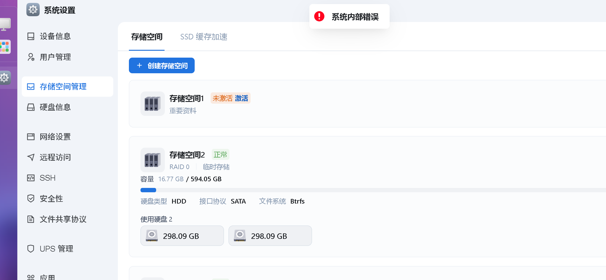This screenshot has width=606, height=280.
Task: Click the User Management (用户管理) person icon
Action: [x=31, y=57]
